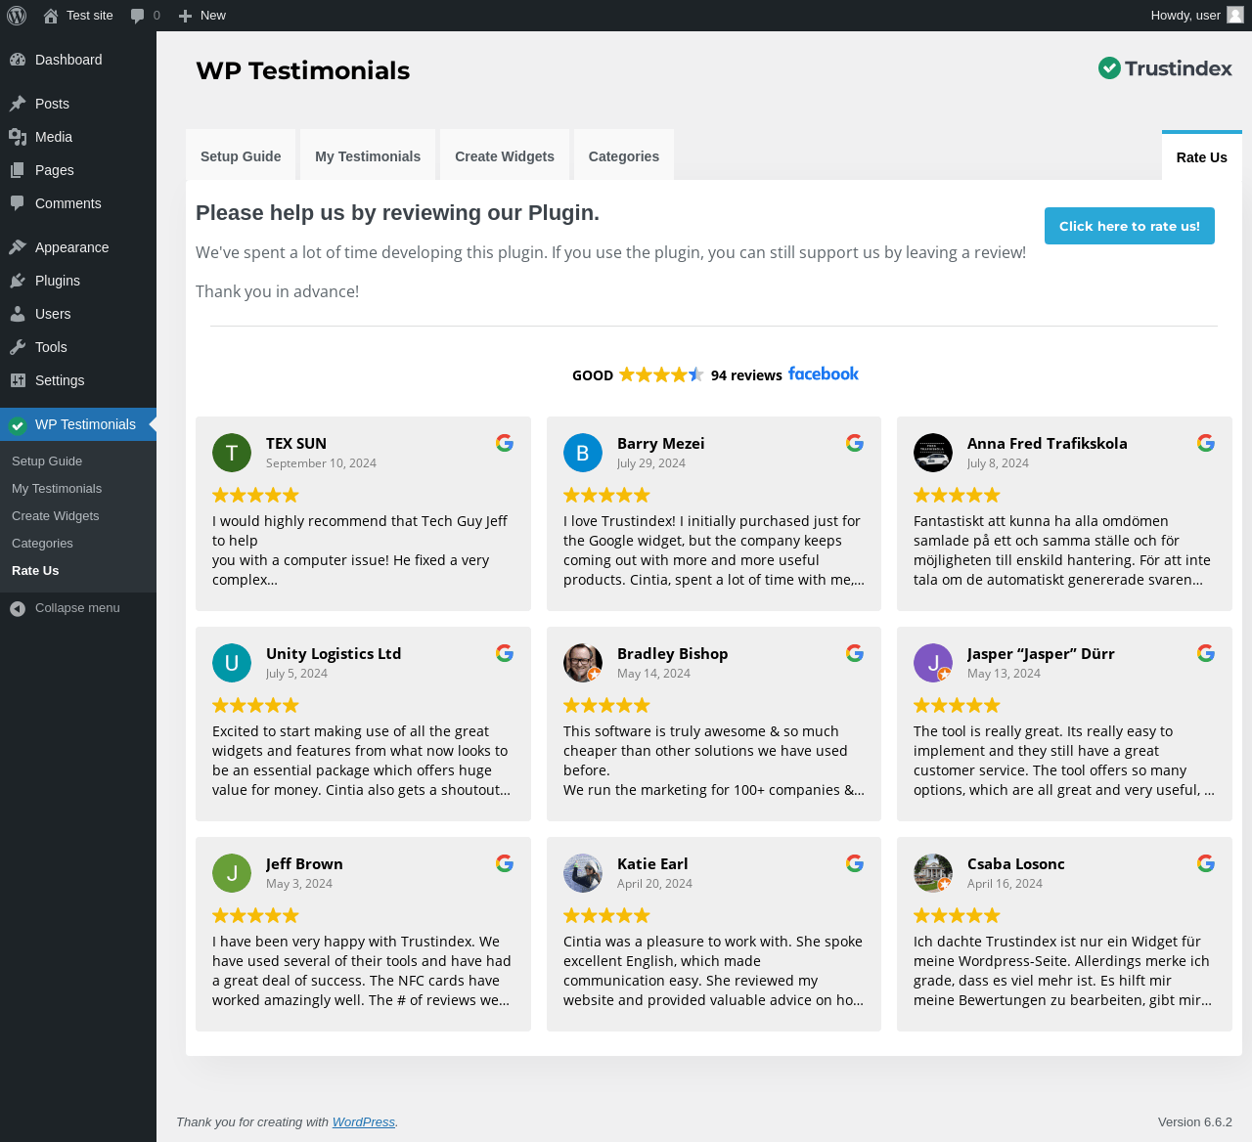Click the Tools wrench icon
1252x1142 pixels.
coord(18,347)
